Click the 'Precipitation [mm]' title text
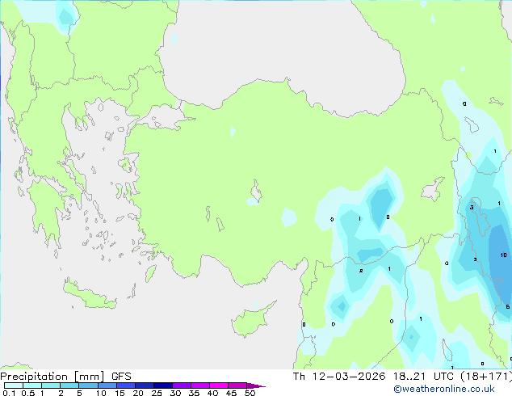512x396 pixels. coord(52,377)
